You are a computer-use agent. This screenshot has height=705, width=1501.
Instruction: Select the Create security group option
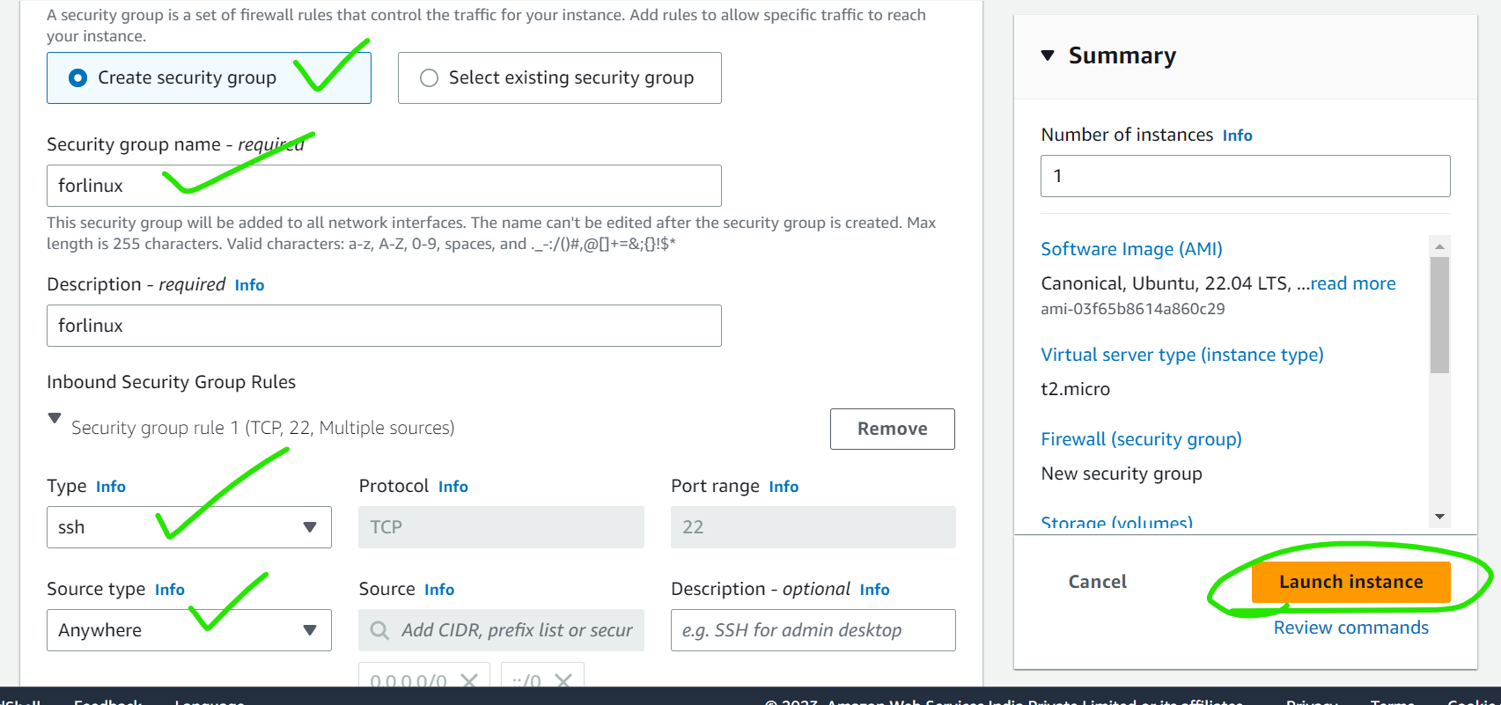[x=209, y=77]
